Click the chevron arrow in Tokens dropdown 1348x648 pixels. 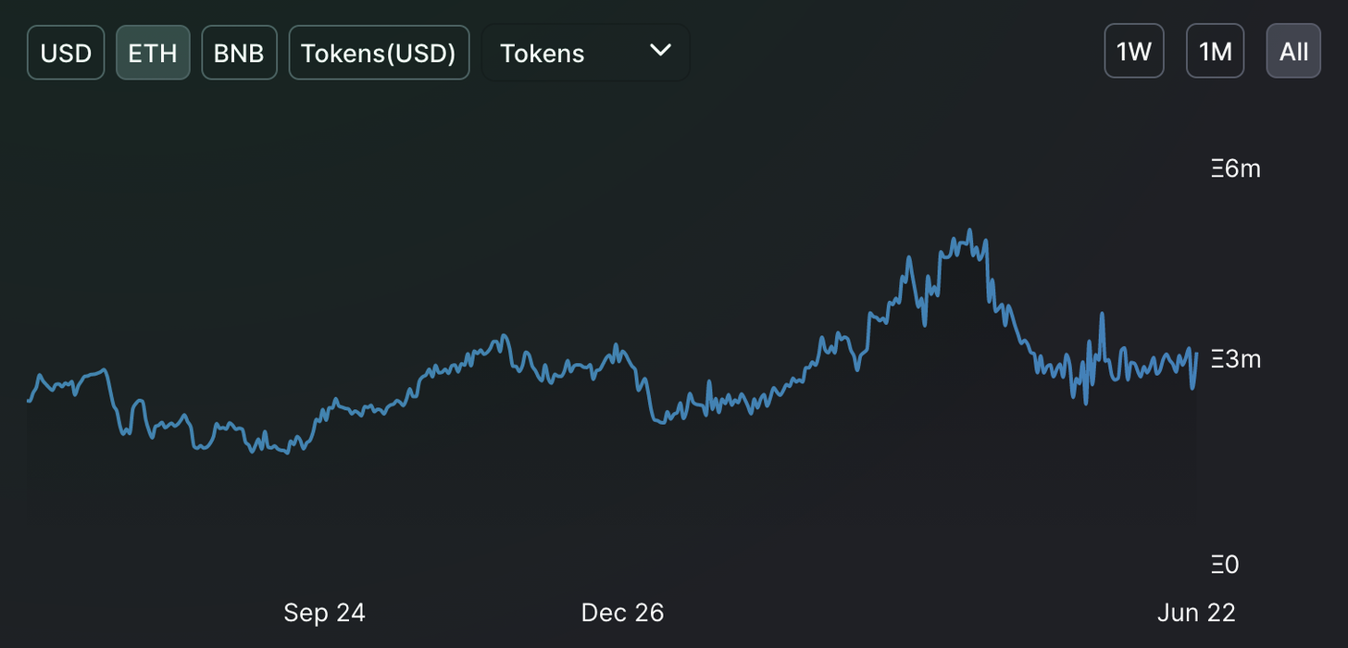pyautogui.click(x=660, y=50)
